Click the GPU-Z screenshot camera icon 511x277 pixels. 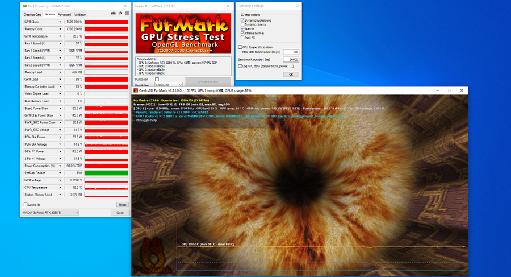coord(114,14)
